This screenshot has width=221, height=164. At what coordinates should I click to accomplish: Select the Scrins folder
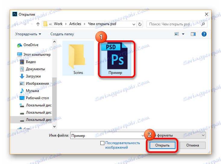point(78,58)
